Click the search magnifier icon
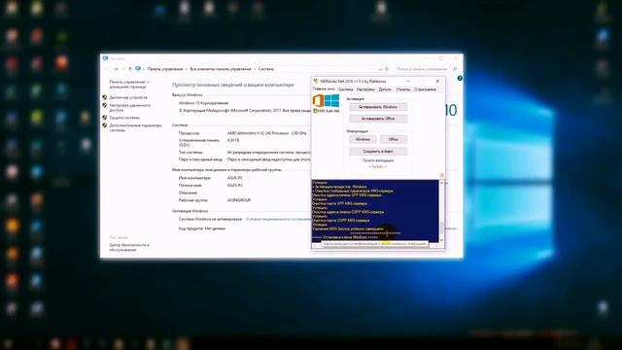Viewport: 622px width, 350px height. coord(455,69)
